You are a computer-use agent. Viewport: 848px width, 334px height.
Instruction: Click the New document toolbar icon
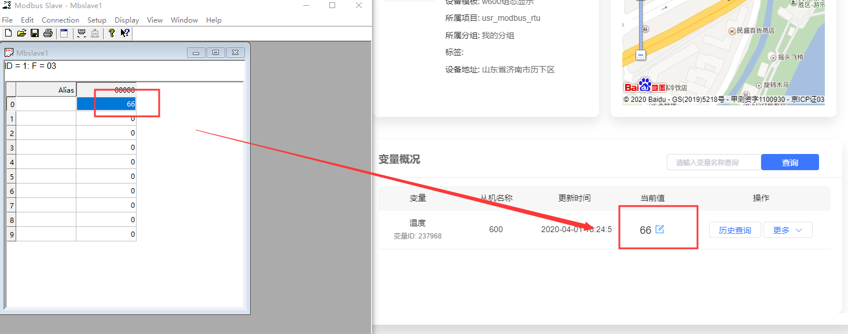8,34
